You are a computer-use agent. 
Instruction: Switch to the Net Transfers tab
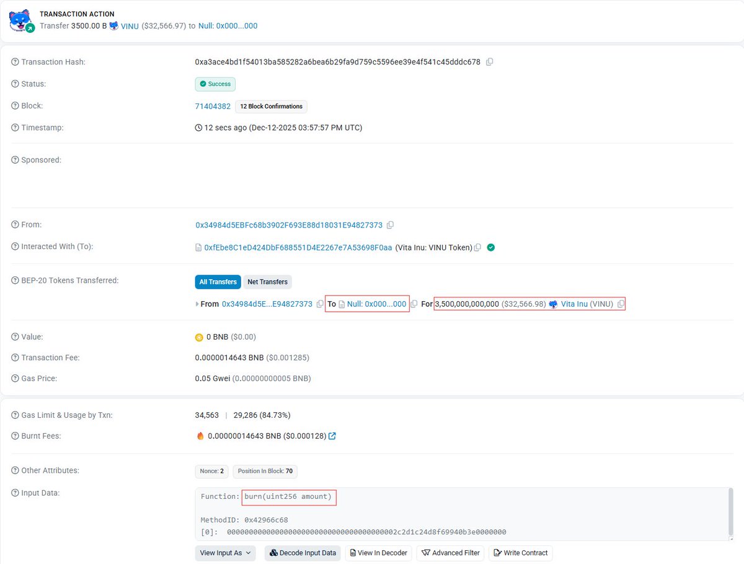point(267,281)
